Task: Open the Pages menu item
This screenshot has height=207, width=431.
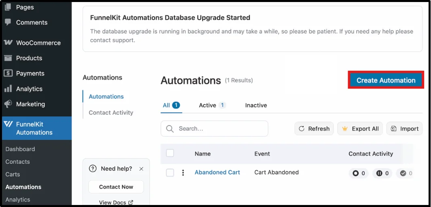Action: point(25,7)
